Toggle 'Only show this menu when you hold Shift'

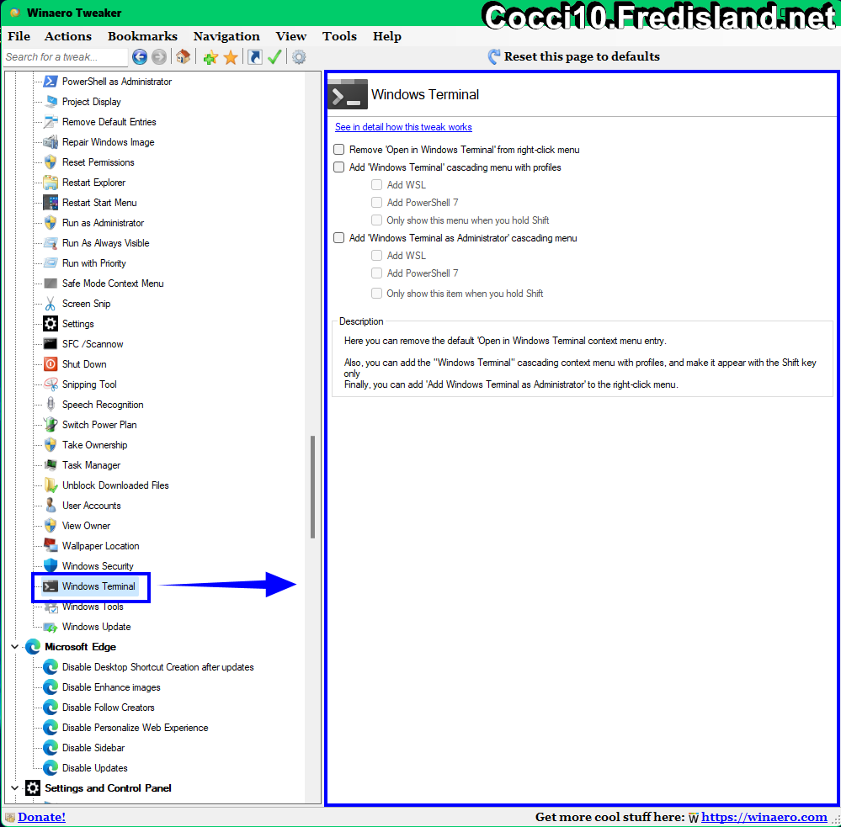pyautogui.click(x=376, y=220)
